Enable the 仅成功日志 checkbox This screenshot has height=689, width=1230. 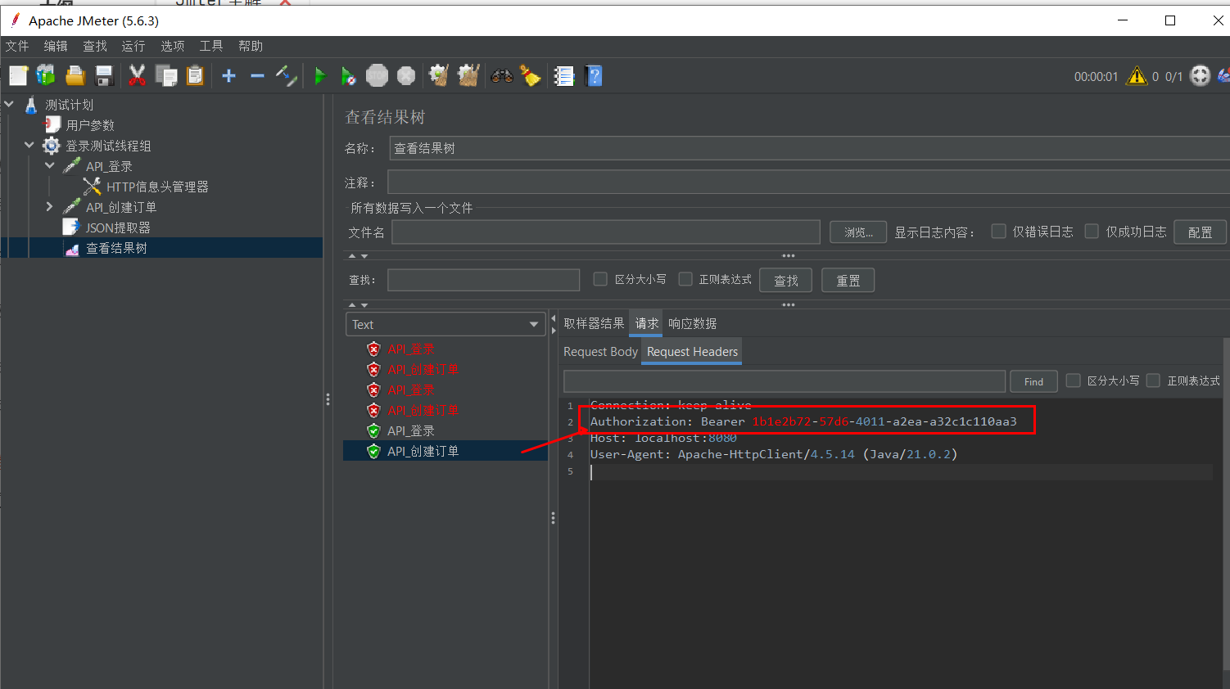pyautogui.click(x=1092, y=232)
